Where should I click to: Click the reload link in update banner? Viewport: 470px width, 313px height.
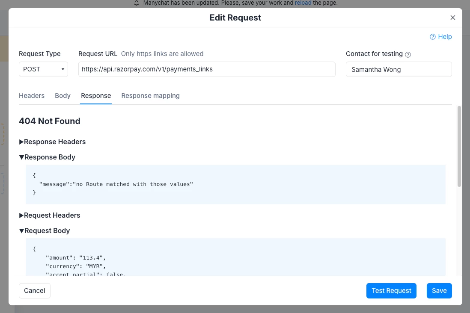(x=303, y=3)
